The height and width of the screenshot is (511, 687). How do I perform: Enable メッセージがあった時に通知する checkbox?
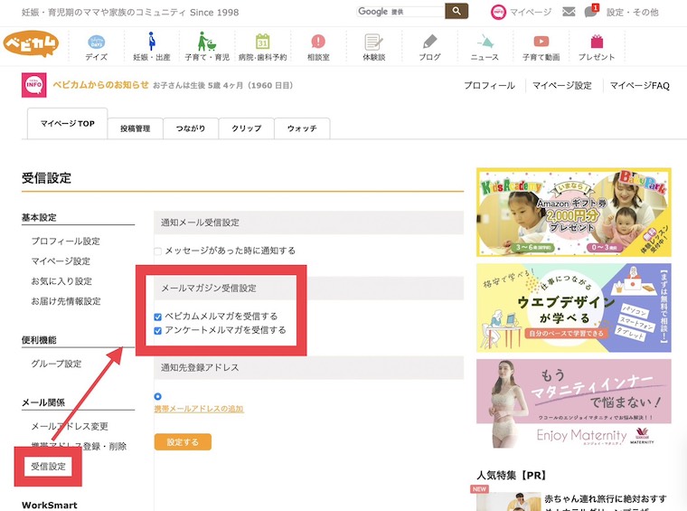[158, 251]
